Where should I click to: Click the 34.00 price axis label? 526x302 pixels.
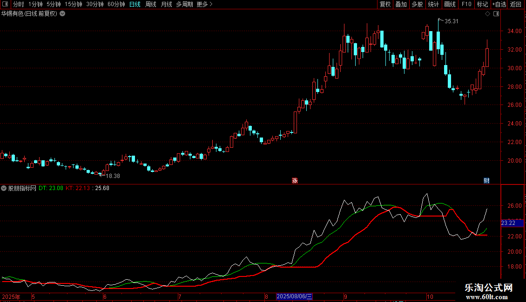pos(514,31)
